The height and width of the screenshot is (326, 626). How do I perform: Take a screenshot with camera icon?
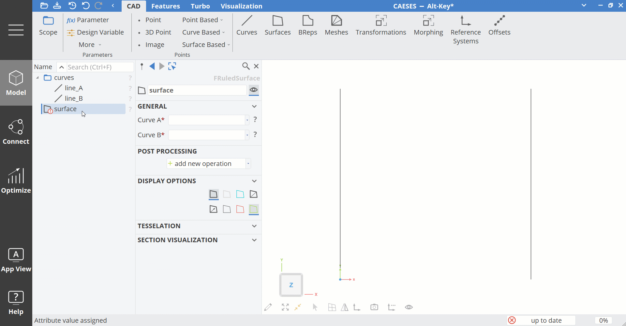click(x=374, y=307)
